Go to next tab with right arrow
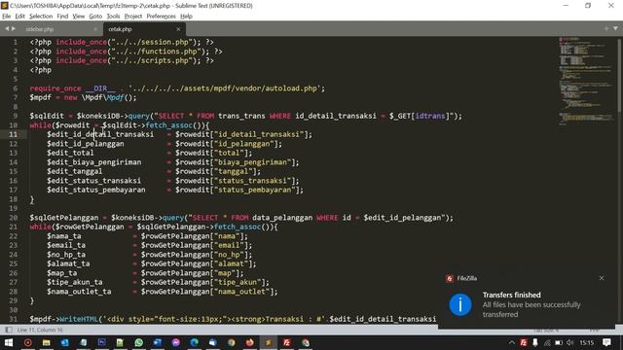Image resolution: width=623 pixels, height=350 pixels. [14, 29]
